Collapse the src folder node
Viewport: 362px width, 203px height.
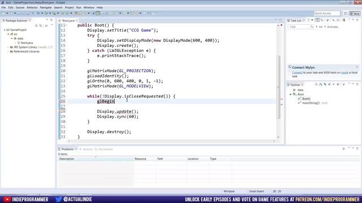point(8,34)
